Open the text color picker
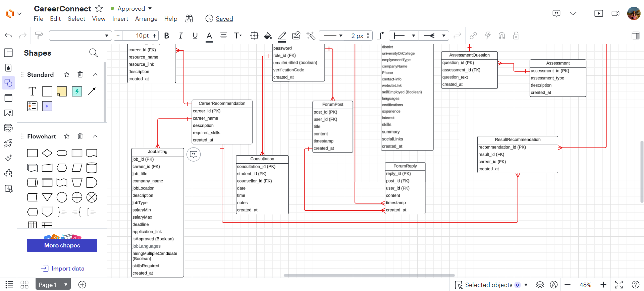Screen dimensions: 644x291 coord(209,36)
